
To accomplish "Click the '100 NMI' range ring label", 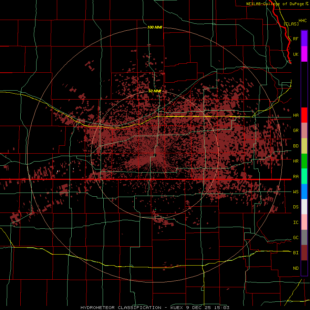I will [155, 27].
